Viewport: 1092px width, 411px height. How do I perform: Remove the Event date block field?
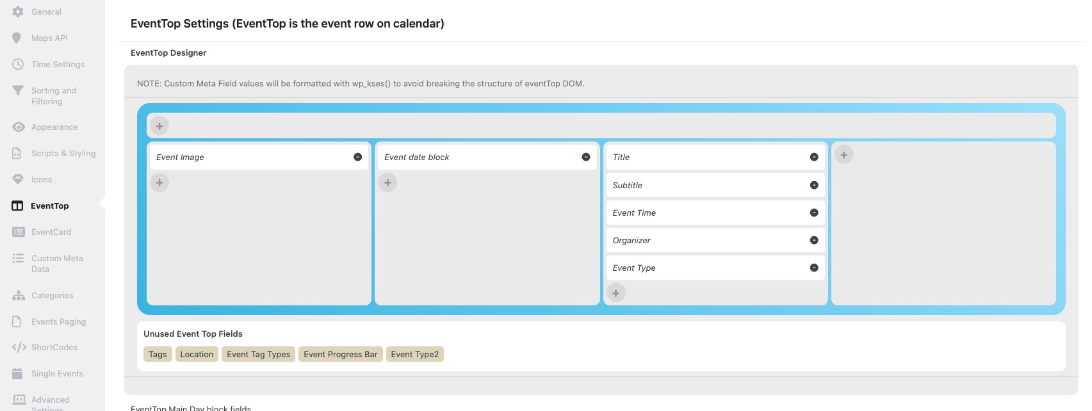[586, 157]
